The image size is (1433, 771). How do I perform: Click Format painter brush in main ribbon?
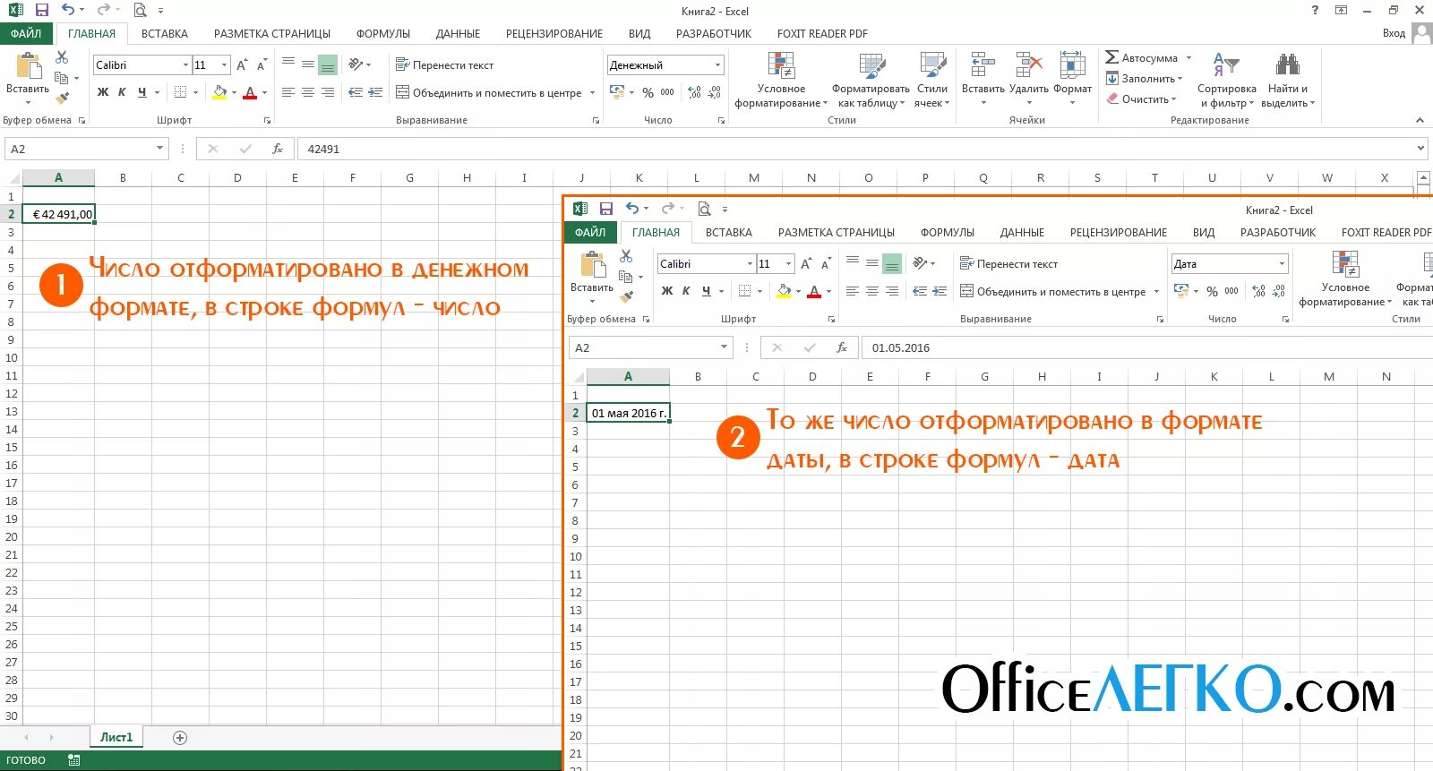pyautogui.click(x=62, y=99)
